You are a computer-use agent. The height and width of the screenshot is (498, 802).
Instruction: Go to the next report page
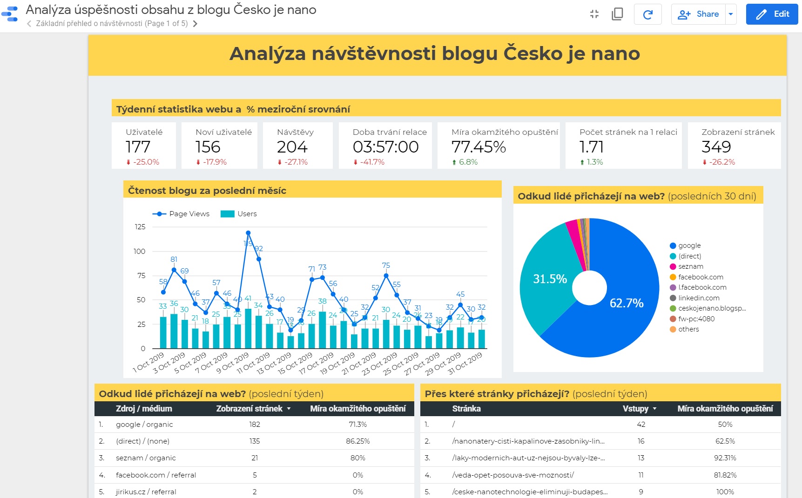point(195,24)
